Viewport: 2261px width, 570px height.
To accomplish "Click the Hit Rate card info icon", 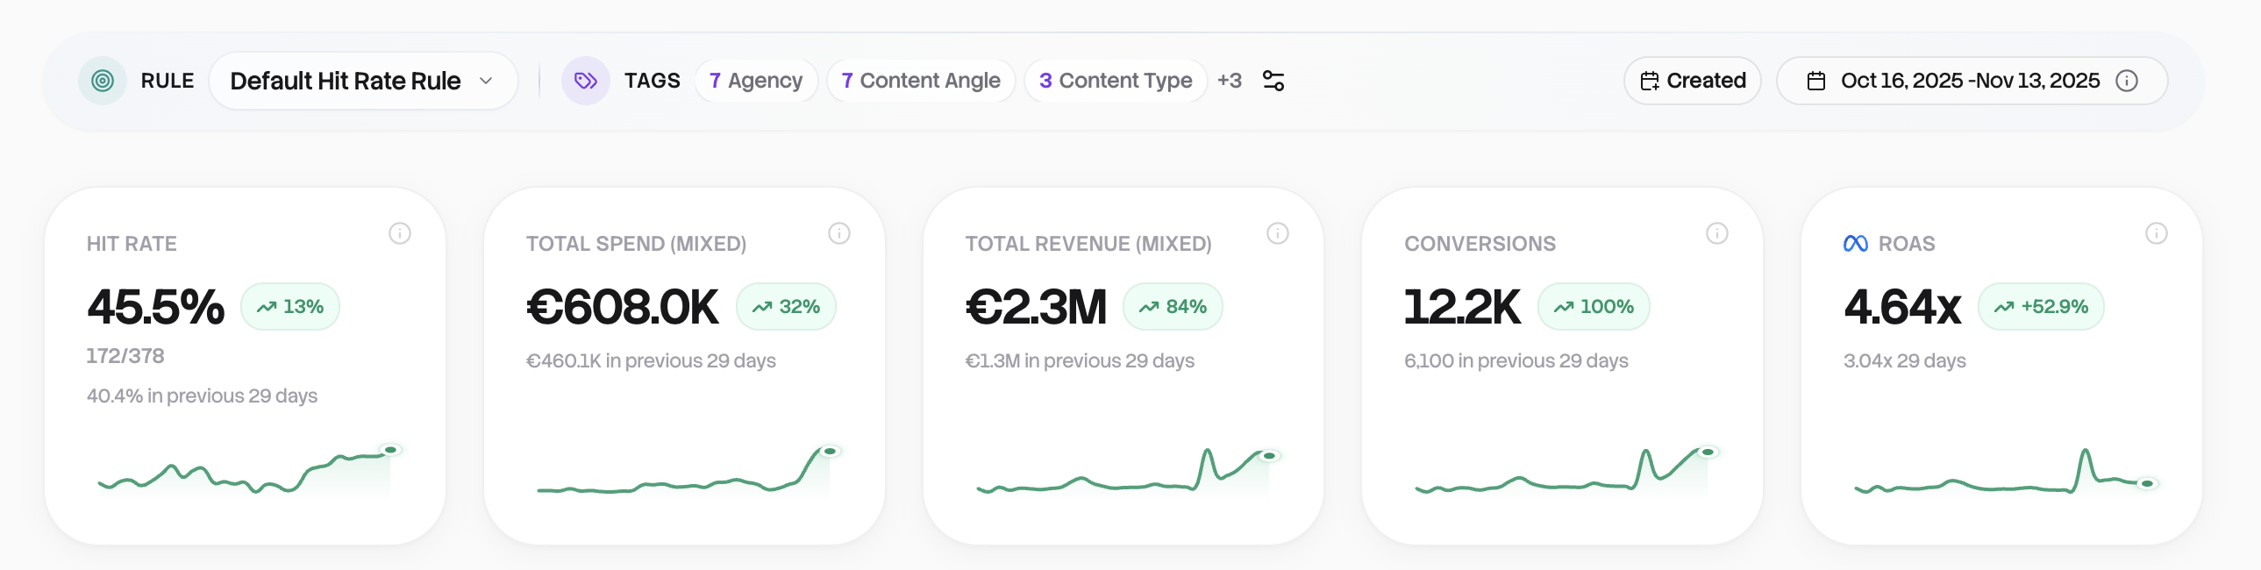I will (399, 233).
